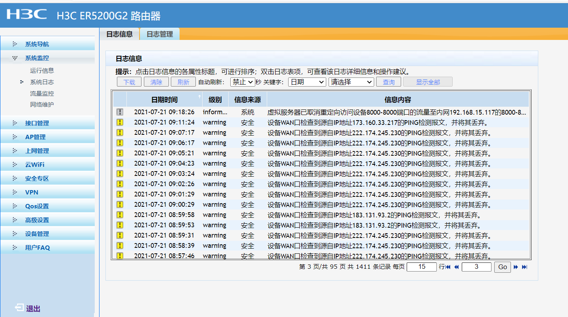Screen dimensions: 568x317
Task: Select the warning icon beside 09:01:29
Action: point(120,194)
